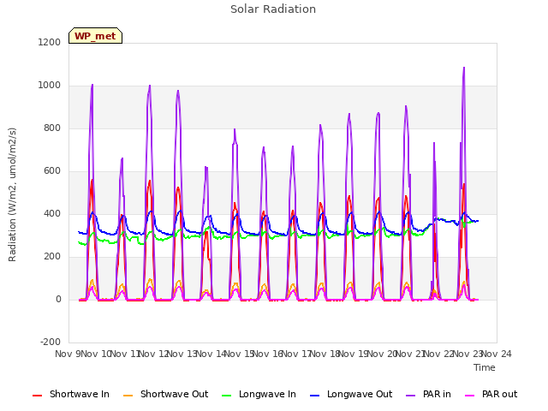Click the Nov 23 PAR in peak
Viewport: 548px width, 411px height.
pos(464,68)
